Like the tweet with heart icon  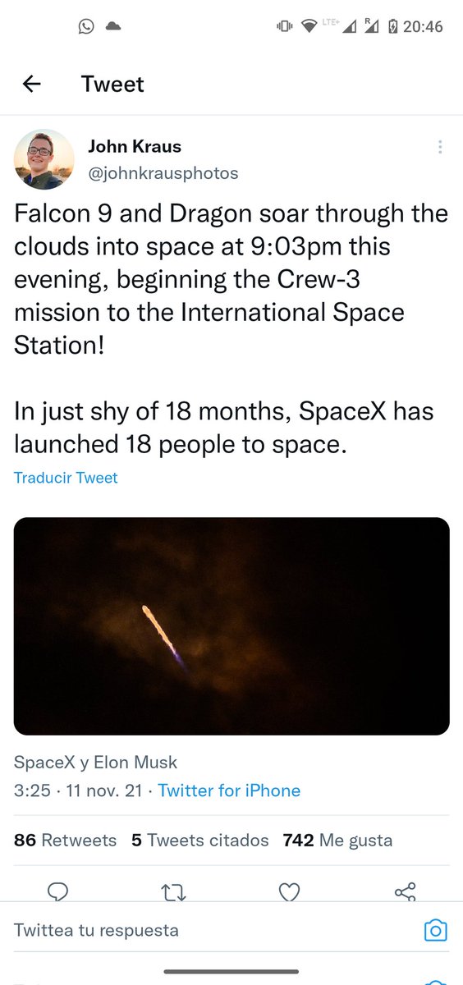coord(289,891)
